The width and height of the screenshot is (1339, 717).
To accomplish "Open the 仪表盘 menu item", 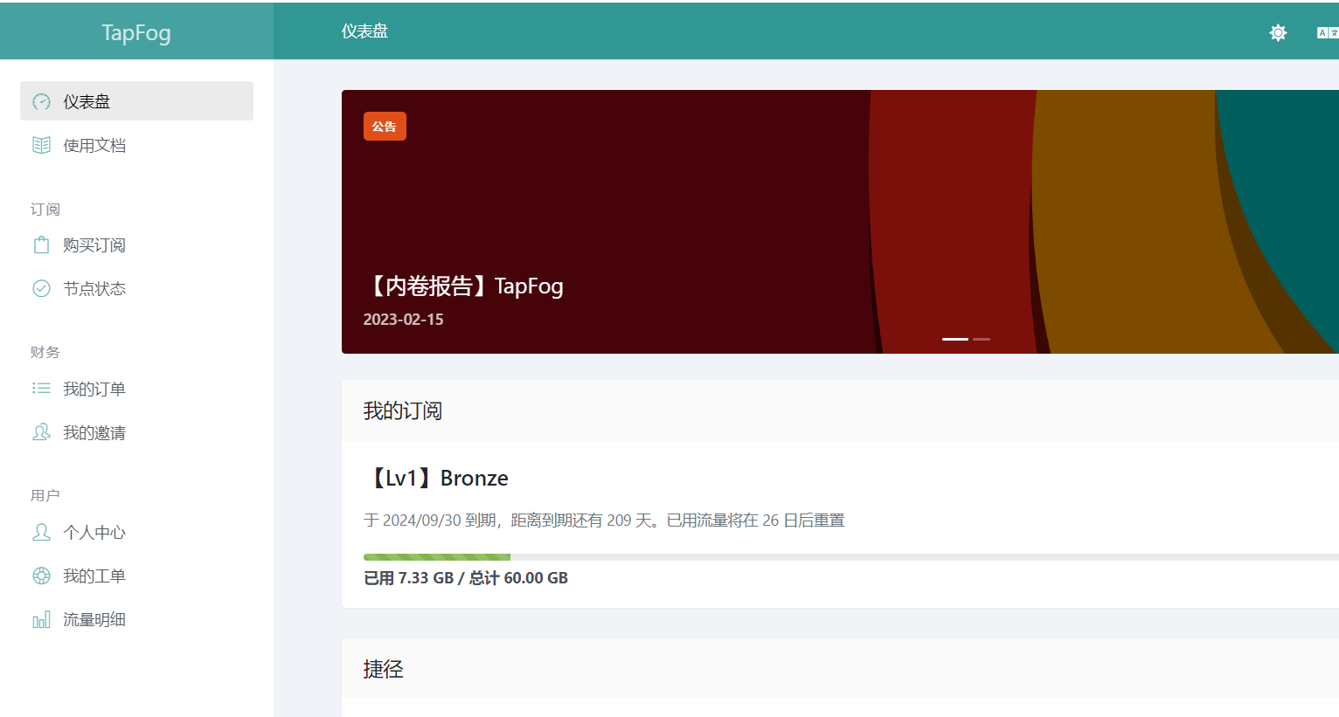I will tap(136, 101).
